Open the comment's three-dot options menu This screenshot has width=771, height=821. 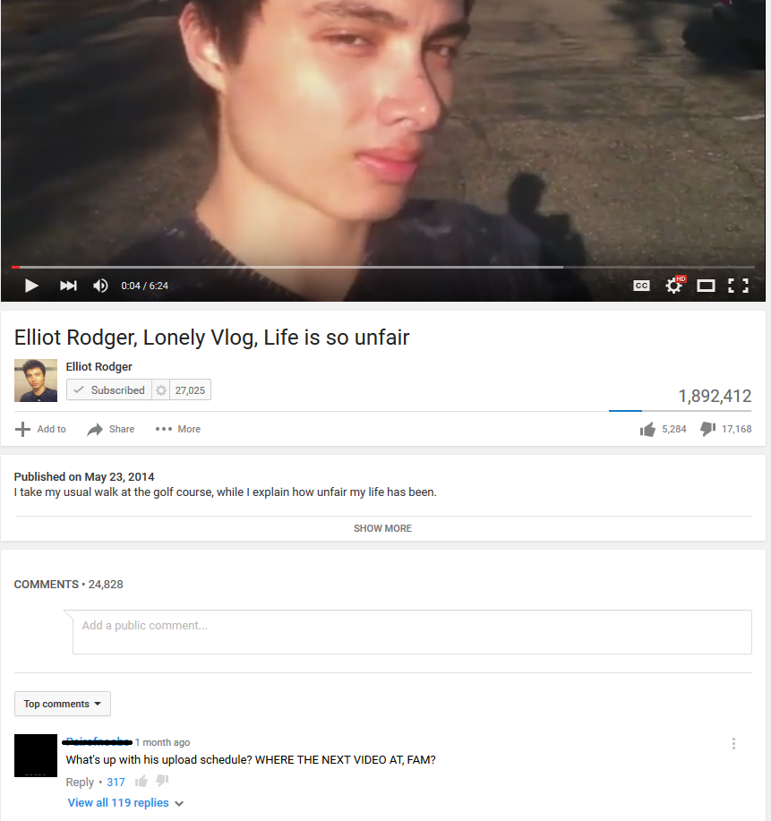[x=733, y=743]
